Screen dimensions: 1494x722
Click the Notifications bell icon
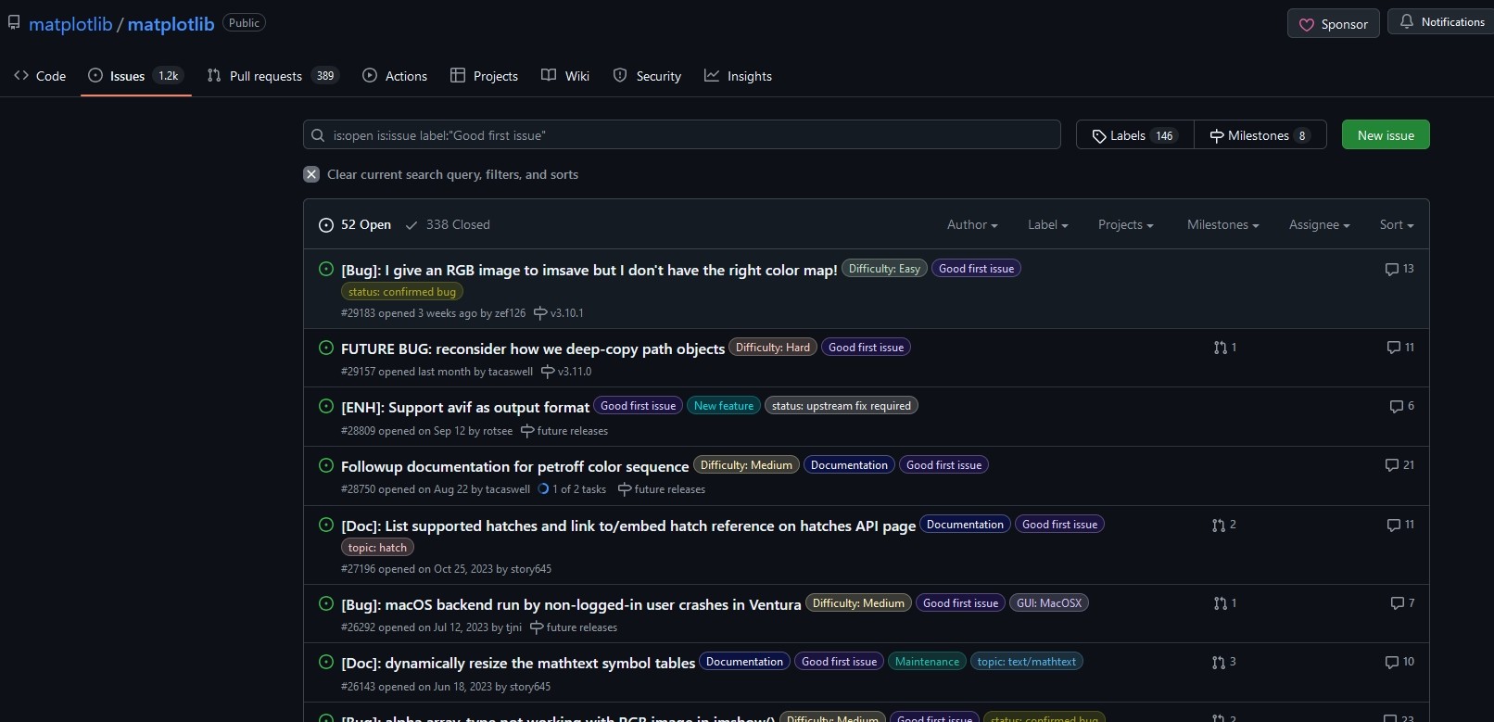[x=1407, y=21]
